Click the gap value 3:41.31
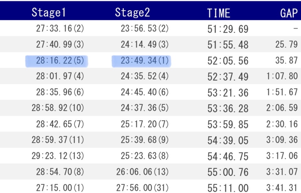The image size is (301, 193). tap(282, 188)
